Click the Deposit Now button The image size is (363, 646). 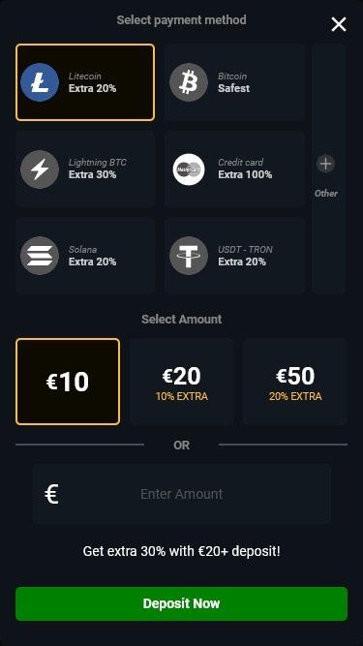182,603
